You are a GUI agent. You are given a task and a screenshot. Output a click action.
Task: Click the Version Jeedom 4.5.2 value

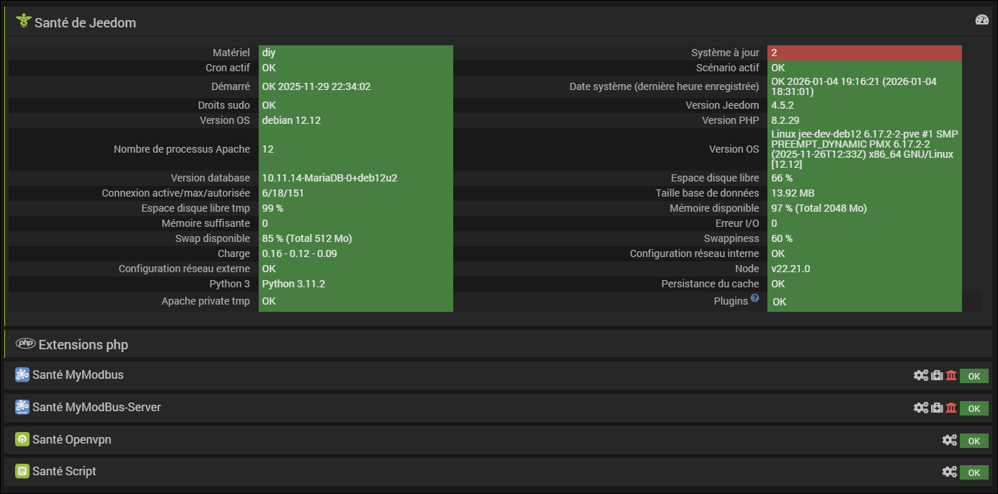point(783,105)
